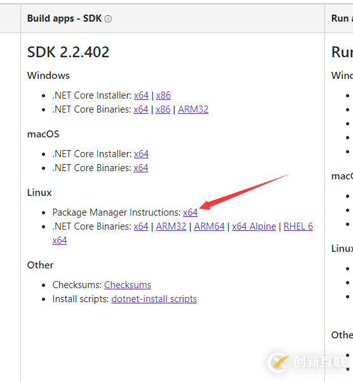The image size is (353, 381).
Task: Download Linux x64 Alpine binaries
Action: 254,226
